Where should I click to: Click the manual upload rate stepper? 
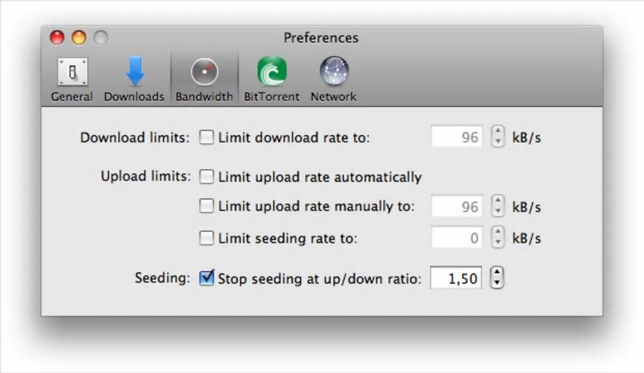pyautogui.click(x=498, y=206)
